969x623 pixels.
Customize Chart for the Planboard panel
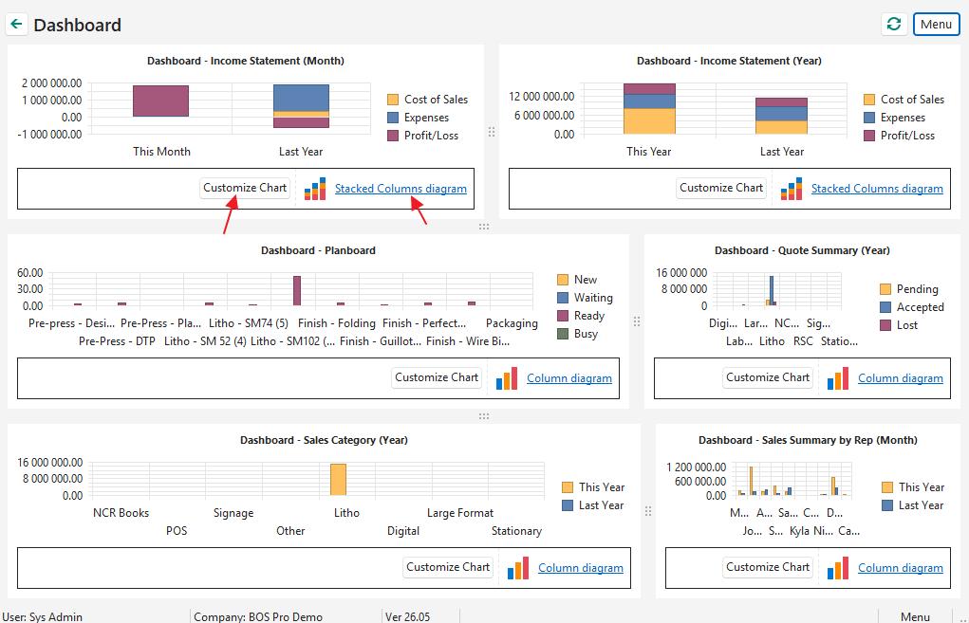[437, 377]
